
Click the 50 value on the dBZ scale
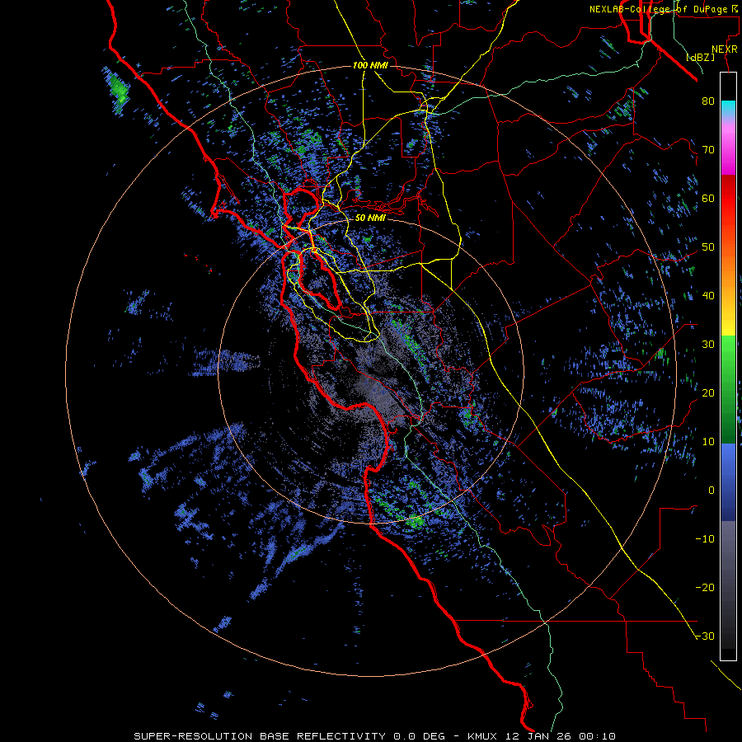point(708,247)
